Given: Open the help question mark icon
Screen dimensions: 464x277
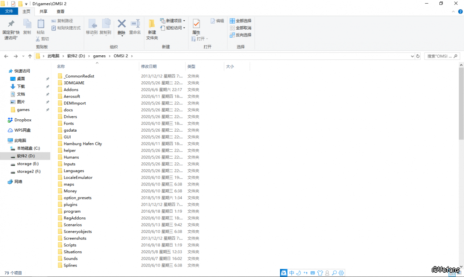Looking at the screenshot, I should (x=460, y=12).
